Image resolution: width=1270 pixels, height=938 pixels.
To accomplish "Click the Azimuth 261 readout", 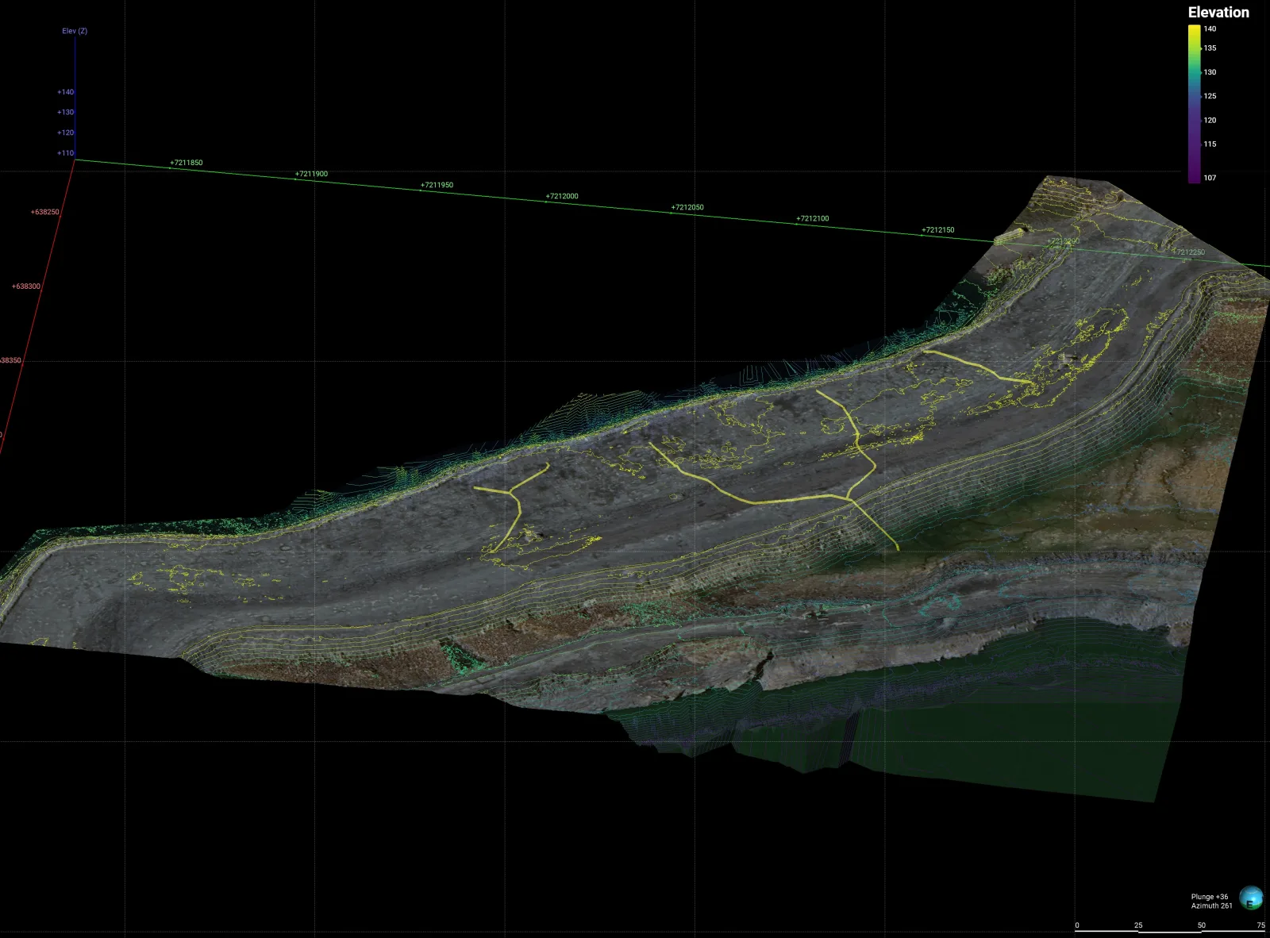I will coord(1211,905).
